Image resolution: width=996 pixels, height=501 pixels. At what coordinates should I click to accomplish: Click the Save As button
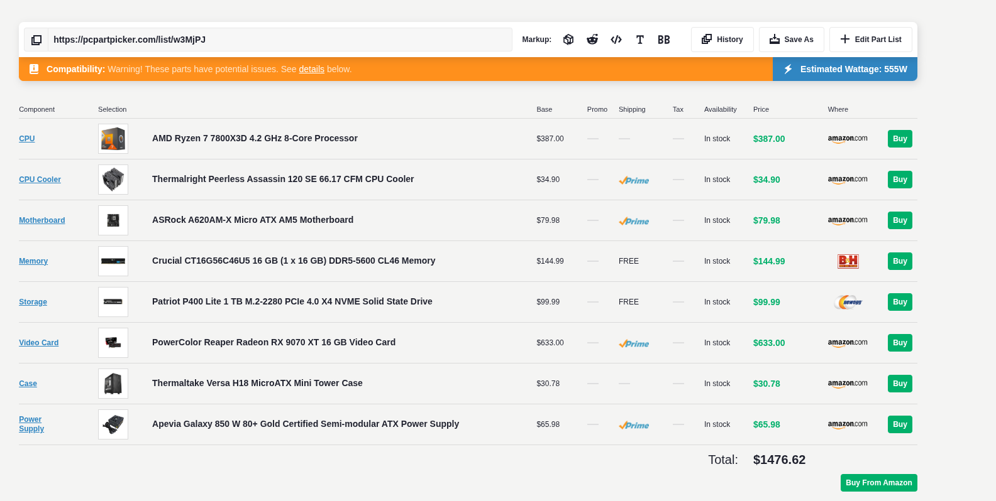pos(792,40)
